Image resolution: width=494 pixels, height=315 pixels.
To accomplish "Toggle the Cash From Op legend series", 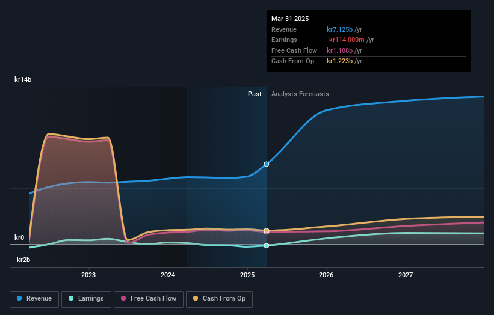I will click(x=219, y=299).
